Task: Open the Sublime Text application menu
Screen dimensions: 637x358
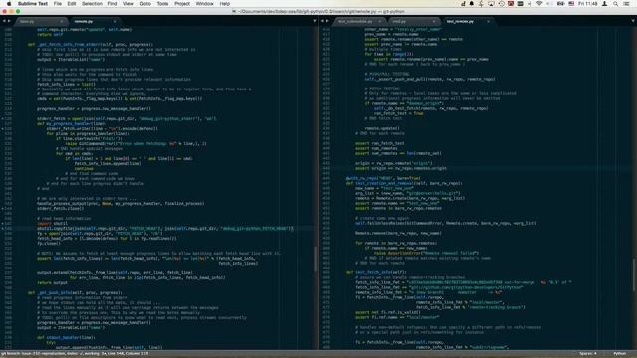Action: [x=33, y=4]
